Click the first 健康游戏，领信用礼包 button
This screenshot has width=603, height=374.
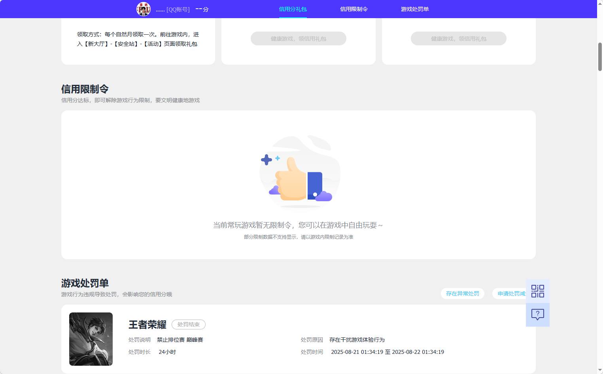298,38
